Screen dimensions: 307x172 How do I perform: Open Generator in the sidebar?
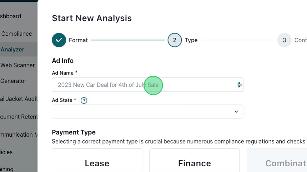pyautogui.click(x=13, y=81)
